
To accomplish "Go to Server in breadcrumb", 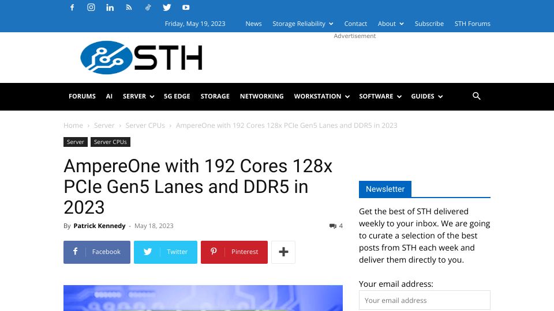I will (x=104, y=126).
